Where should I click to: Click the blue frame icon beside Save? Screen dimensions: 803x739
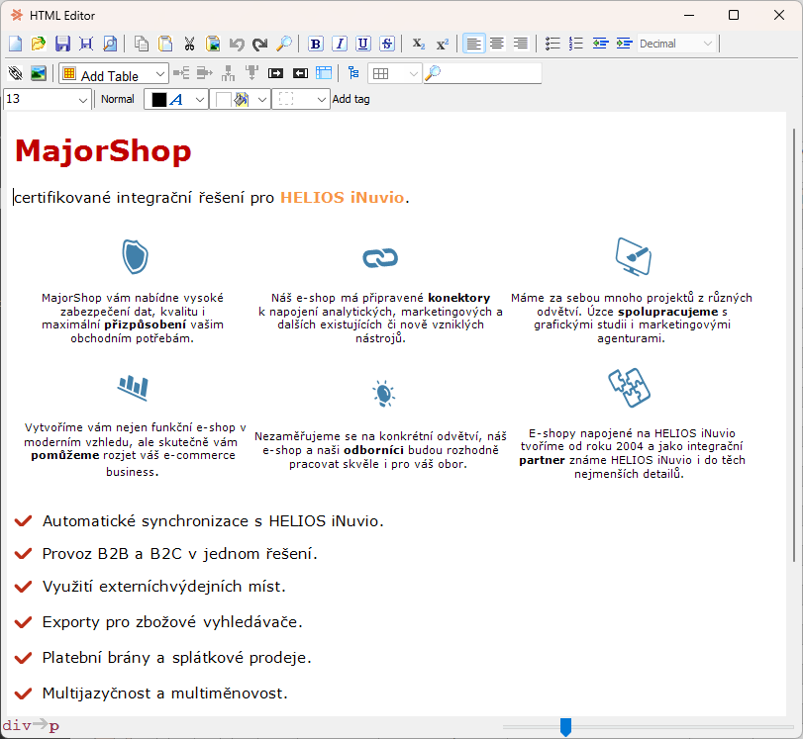[86, 44]
